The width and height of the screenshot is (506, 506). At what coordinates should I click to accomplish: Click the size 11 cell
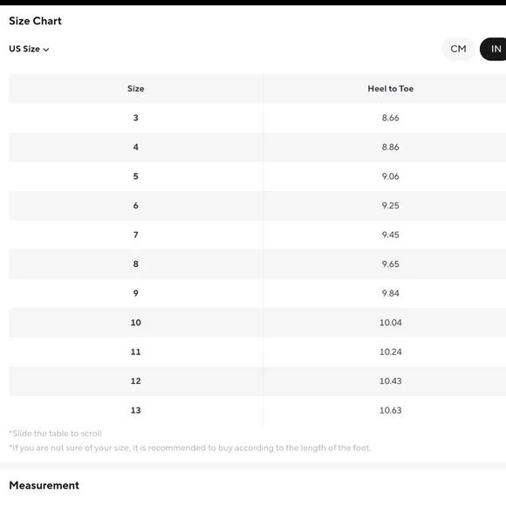[x=136, y=352]
